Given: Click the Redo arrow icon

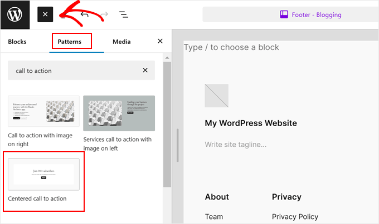Looking at the screenshot, I should click(x=104, y=14).
